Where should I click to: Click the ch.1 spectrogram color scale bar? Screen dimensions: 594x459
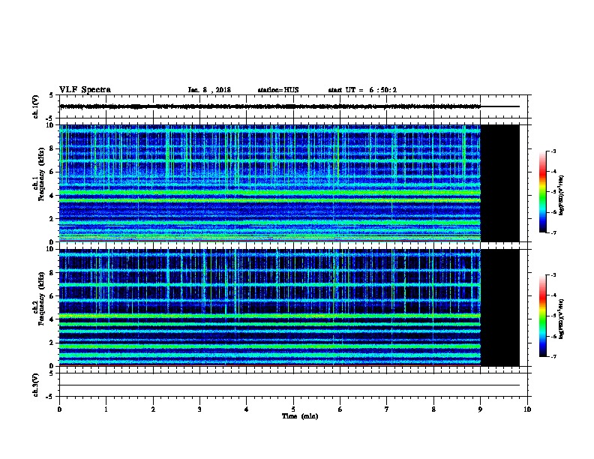(x=542, y=192)
